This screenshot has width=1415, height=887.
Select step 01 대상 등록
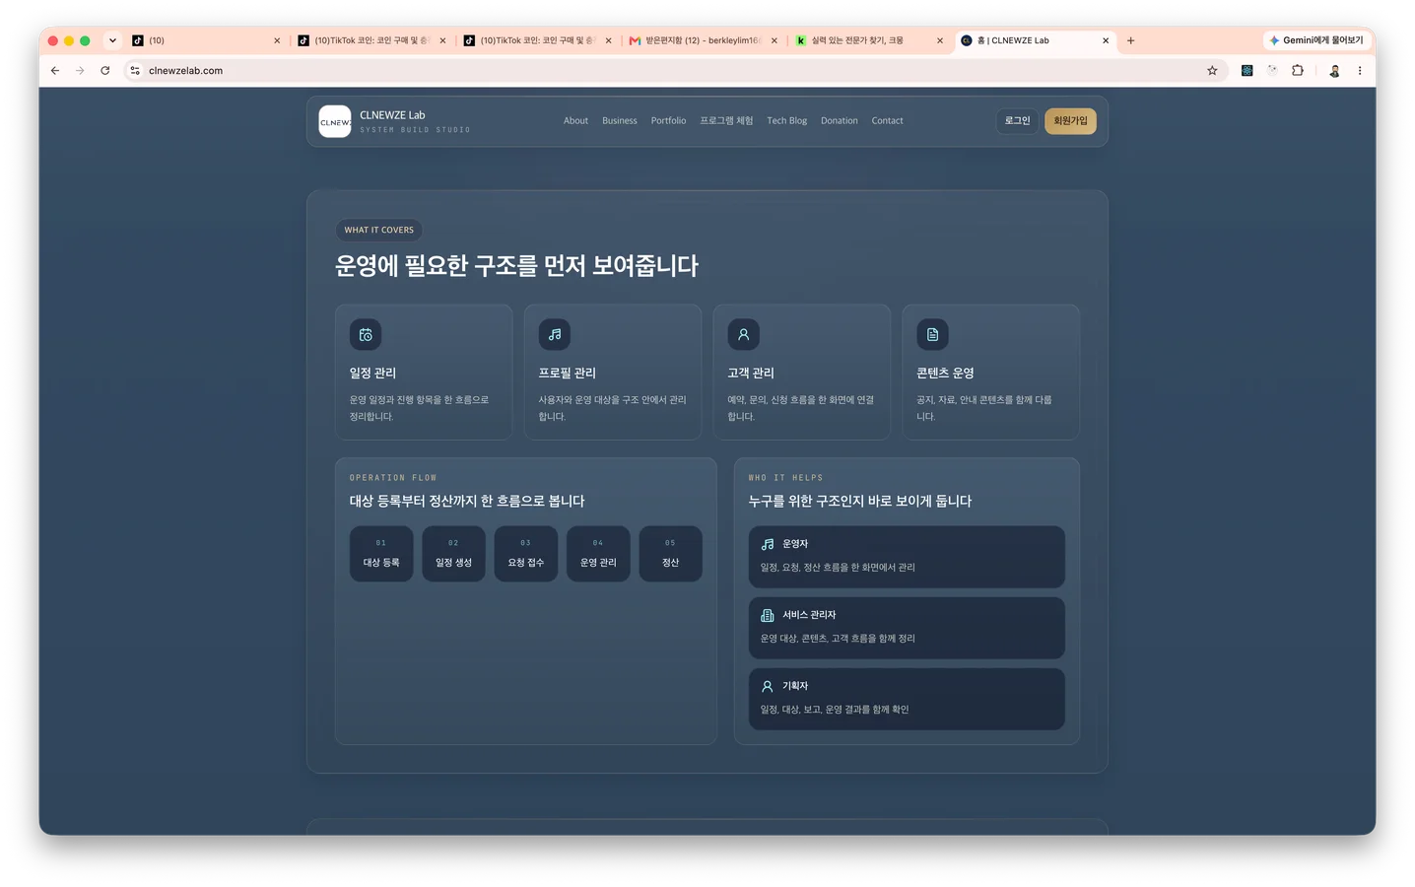click(x=381, y=554)
